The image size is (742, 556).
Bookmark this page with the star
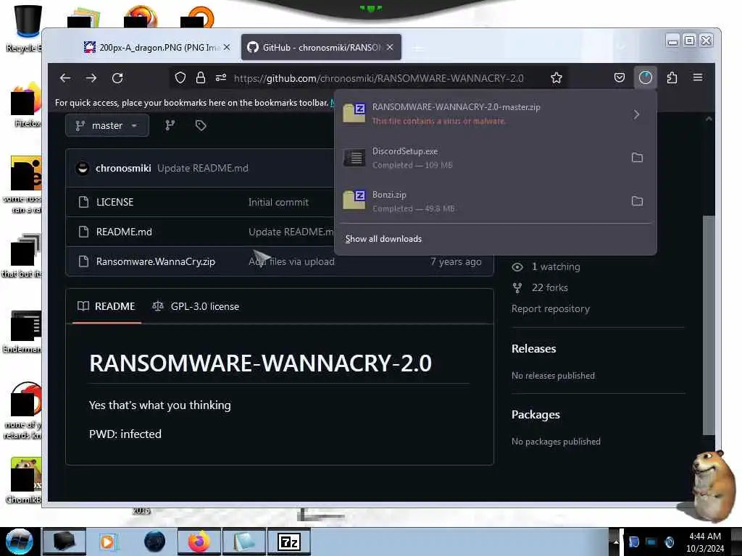tap(556, 78)
